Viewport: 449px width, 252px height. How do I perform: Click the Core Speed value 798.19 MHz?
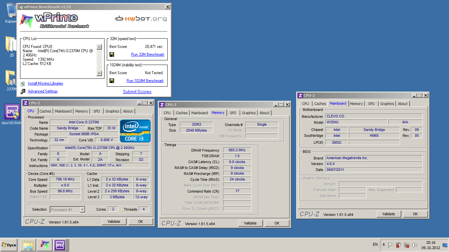pyautogui.click(x=65, y=179)
